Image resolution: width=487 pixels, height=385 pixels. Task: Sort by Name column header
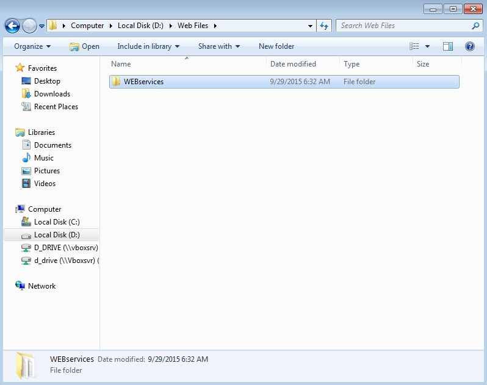(121, 64)
